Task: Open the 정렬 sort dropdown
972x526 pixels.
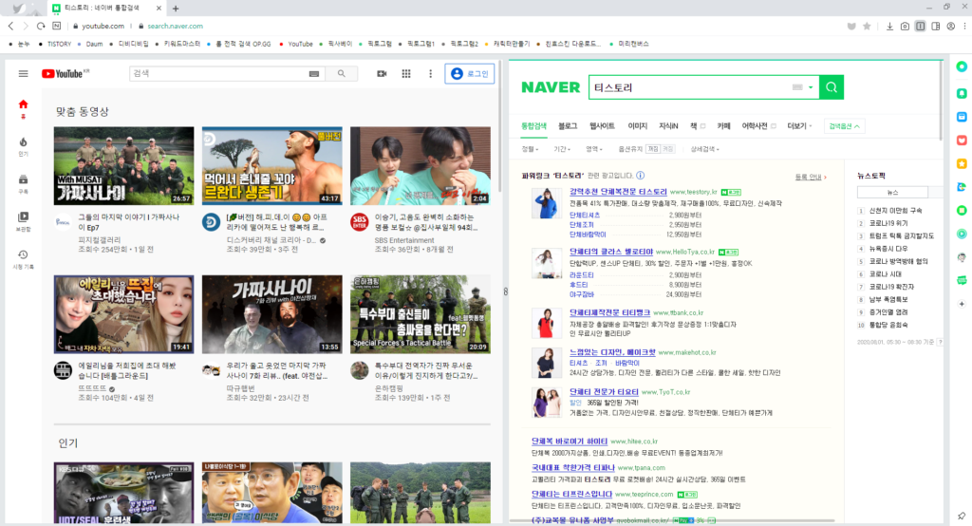Action: click(x=530, y=149)
